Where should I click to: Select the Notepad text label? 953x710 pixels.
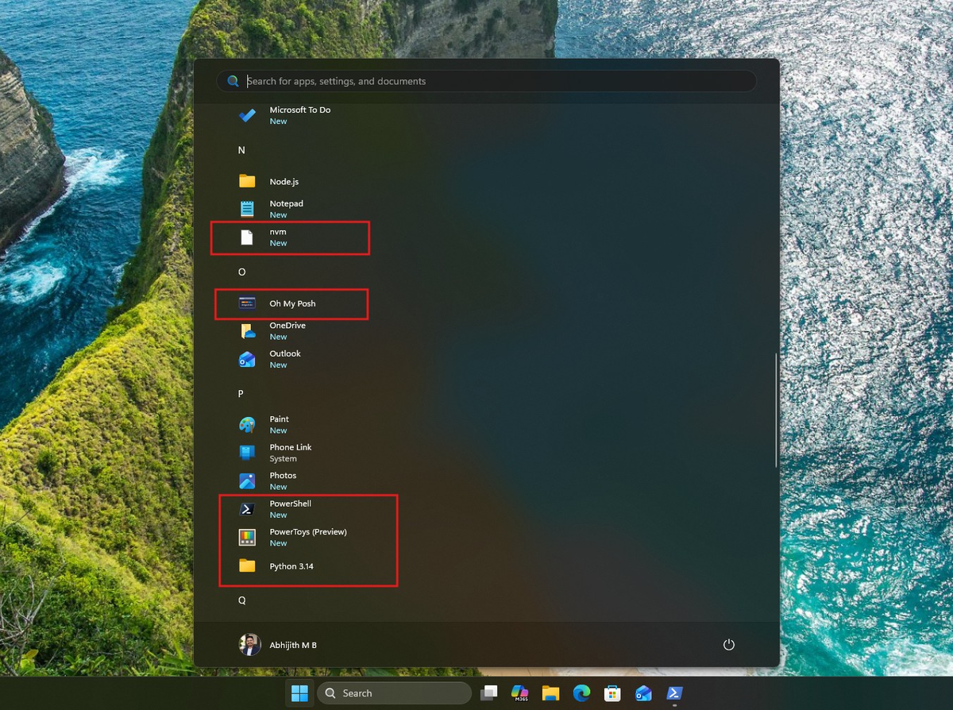point(286,203)
